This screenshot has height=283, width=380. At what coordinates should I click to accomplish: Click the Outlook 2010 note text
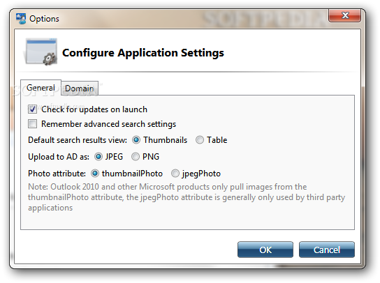tap(187, 197)
